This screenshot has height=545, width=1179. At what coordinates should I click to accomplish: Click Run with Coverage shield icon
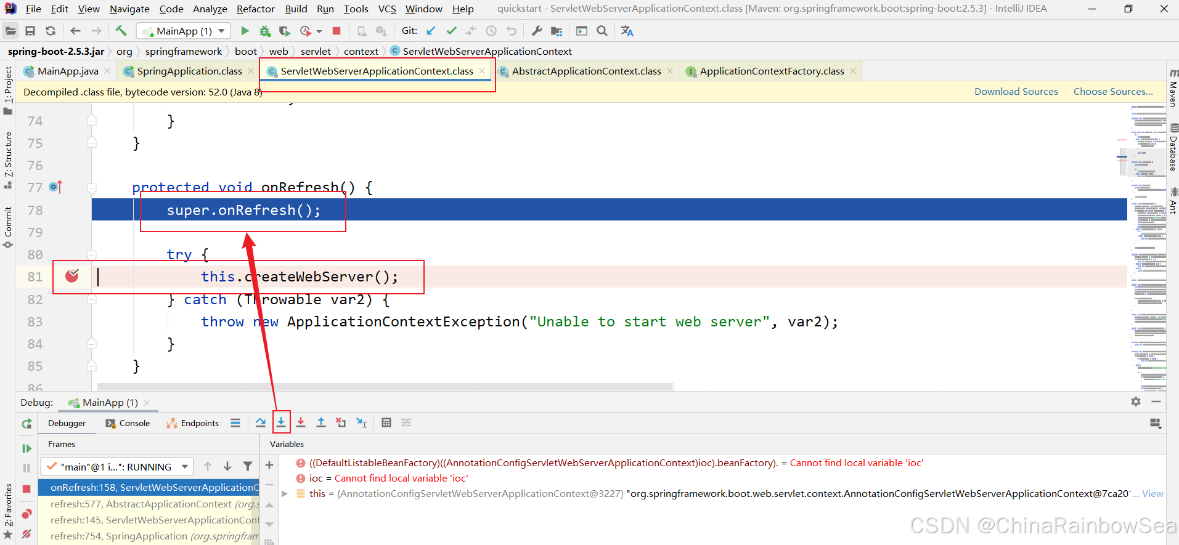click(284, 31)
